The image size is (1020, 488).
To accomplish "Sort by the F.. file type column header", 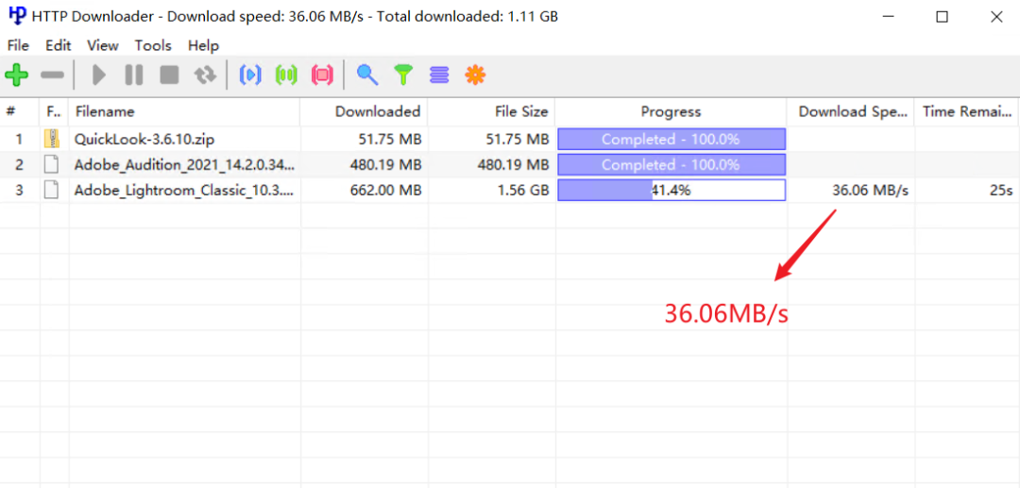I will tap(54, 111).
